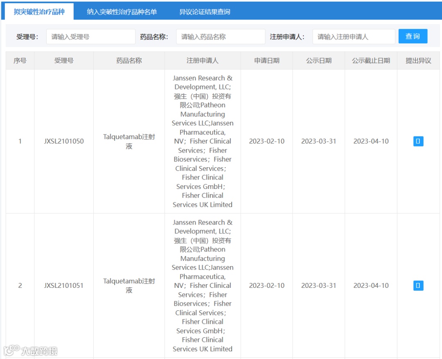This screenshot has width=442, height=359.
Task: Click the 药品名称 column header
Action: (129, 61)
